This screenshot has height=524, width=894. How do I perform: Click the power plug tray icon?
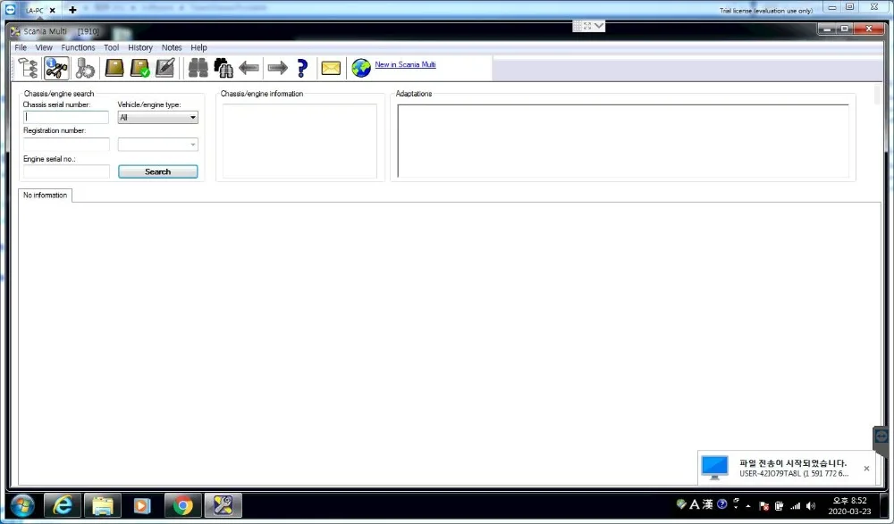780,506
